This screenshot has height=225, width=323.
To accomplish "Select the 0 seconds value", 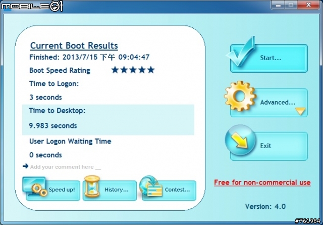I will (45, 155).
